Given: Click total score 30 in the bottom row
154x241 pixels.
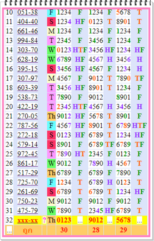Looking at the screenshot, I should (64, 230).
